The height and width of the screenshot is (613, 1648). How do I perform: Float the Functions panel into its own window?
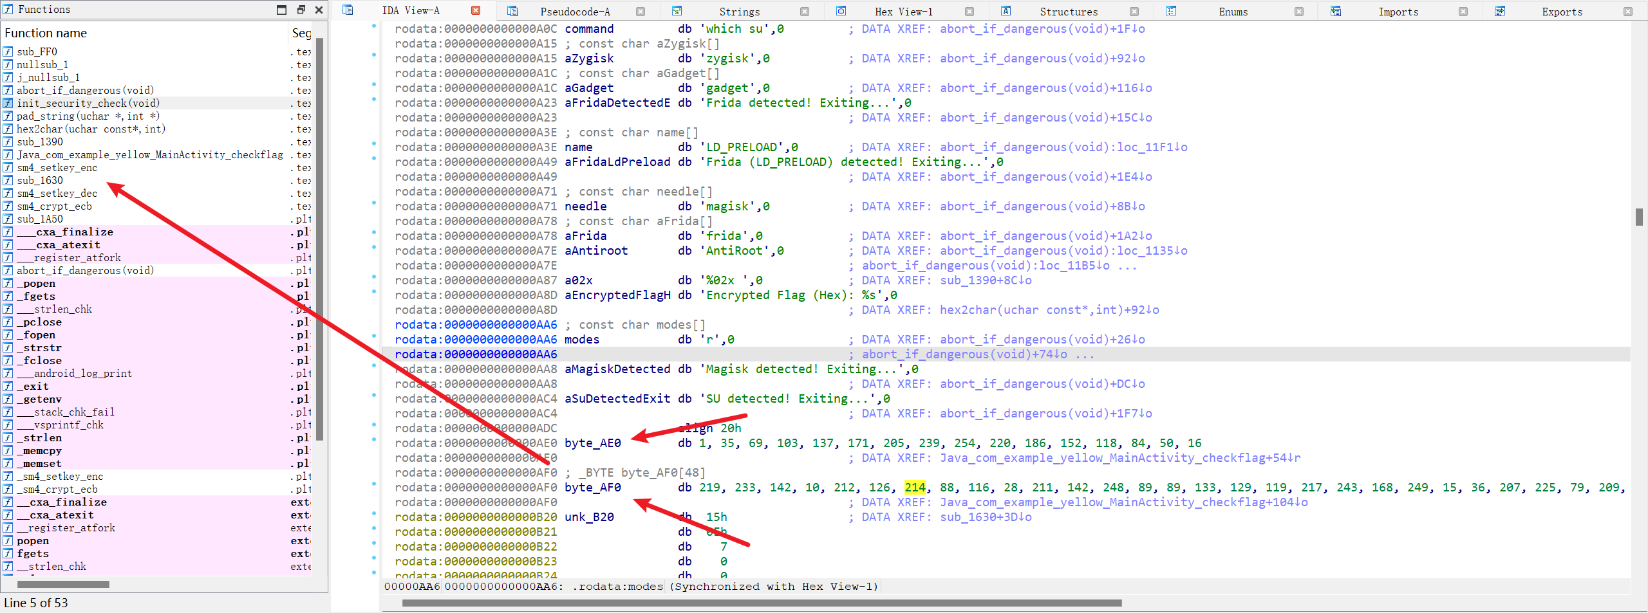tap(301, 10)
